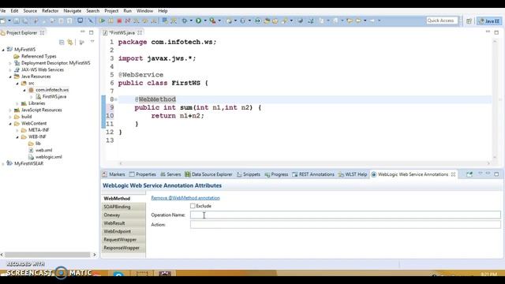Click the bottom panel pin/open icon
The image size is (505, 284).
(469, 174)
